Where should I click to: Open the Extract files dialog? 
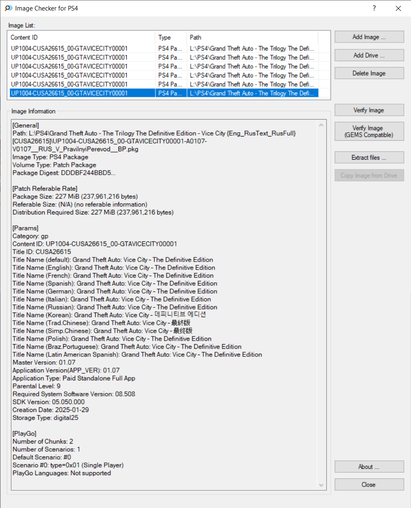369,158
